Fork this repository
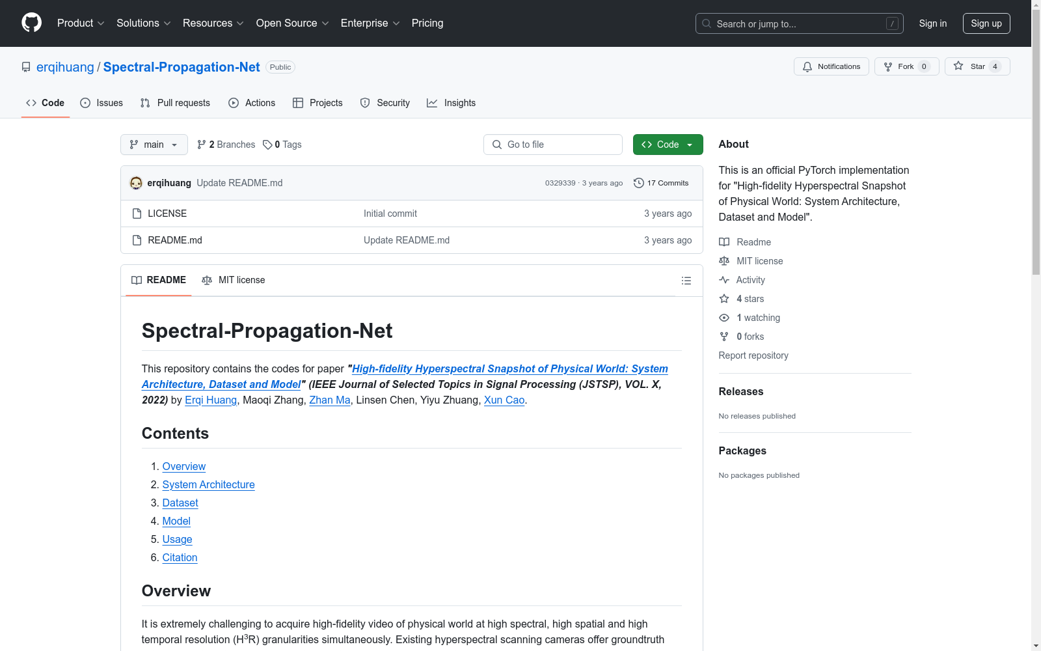 pyautogui.click(x=906, y=66)
